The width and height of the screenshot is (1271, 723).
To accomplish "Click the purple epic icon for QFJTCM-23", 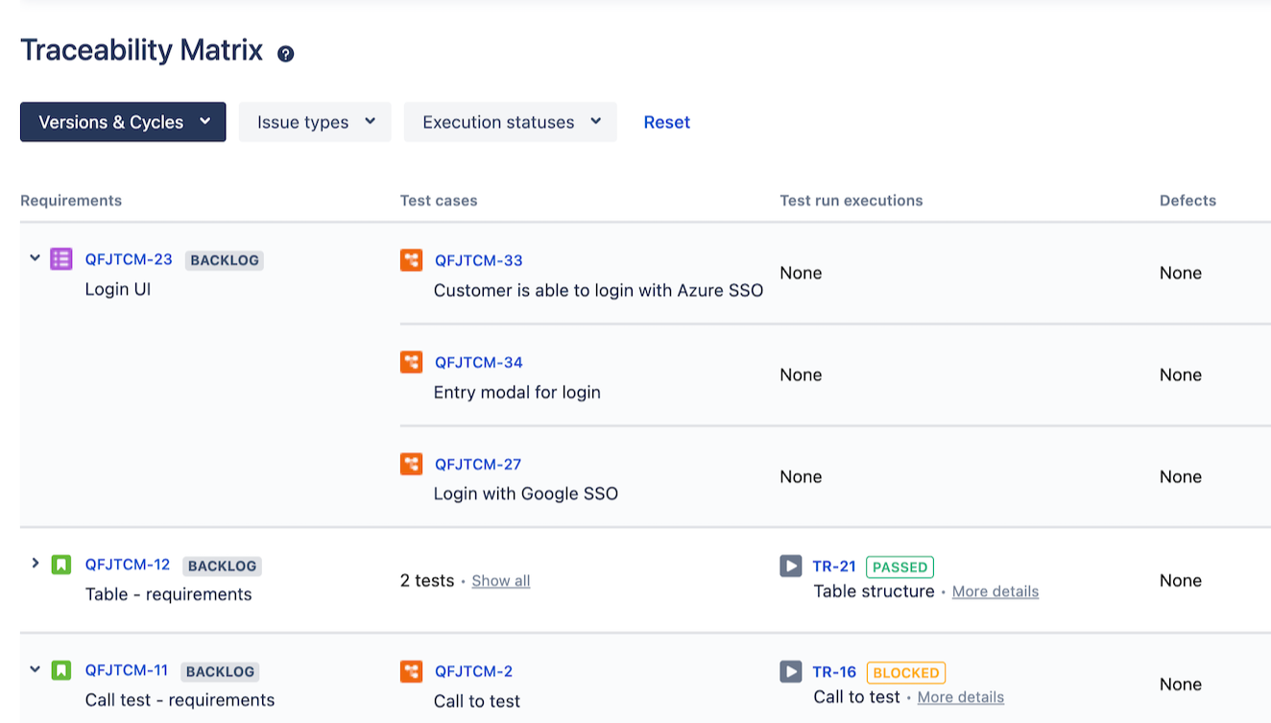I will pos(61,258).
